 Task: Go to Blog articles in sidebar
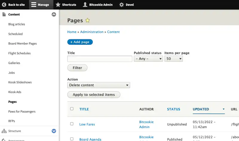[17, 24]
